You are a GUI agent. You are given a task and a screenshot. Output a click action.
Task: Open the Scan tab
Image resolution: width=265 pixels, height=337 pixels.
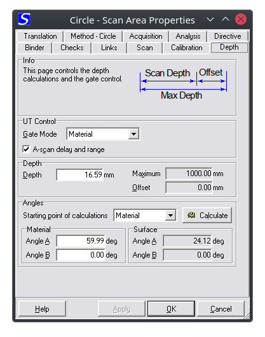145,48
